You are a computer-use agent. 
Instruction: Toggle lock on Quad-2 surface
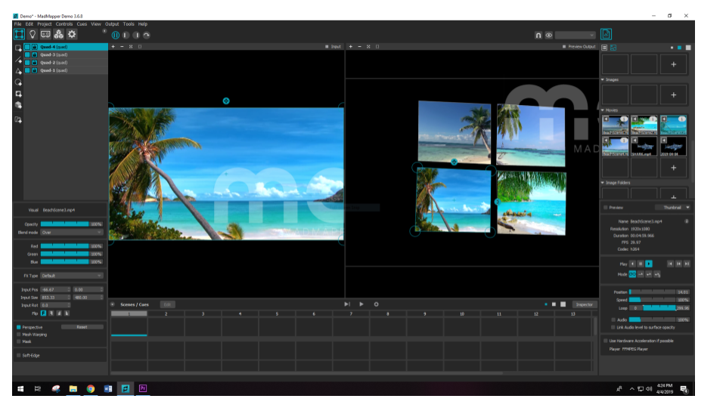(34, 63)
